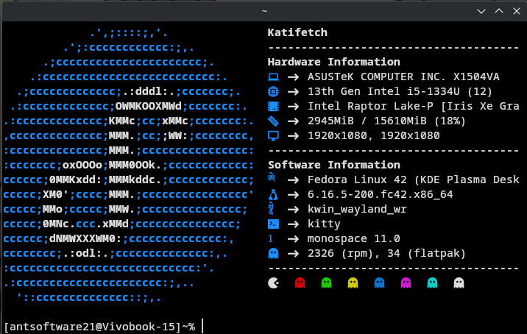Click the Katifetch title text
Image resolution: width=527 pixels, height=334 pixels.
coord(297,32)
